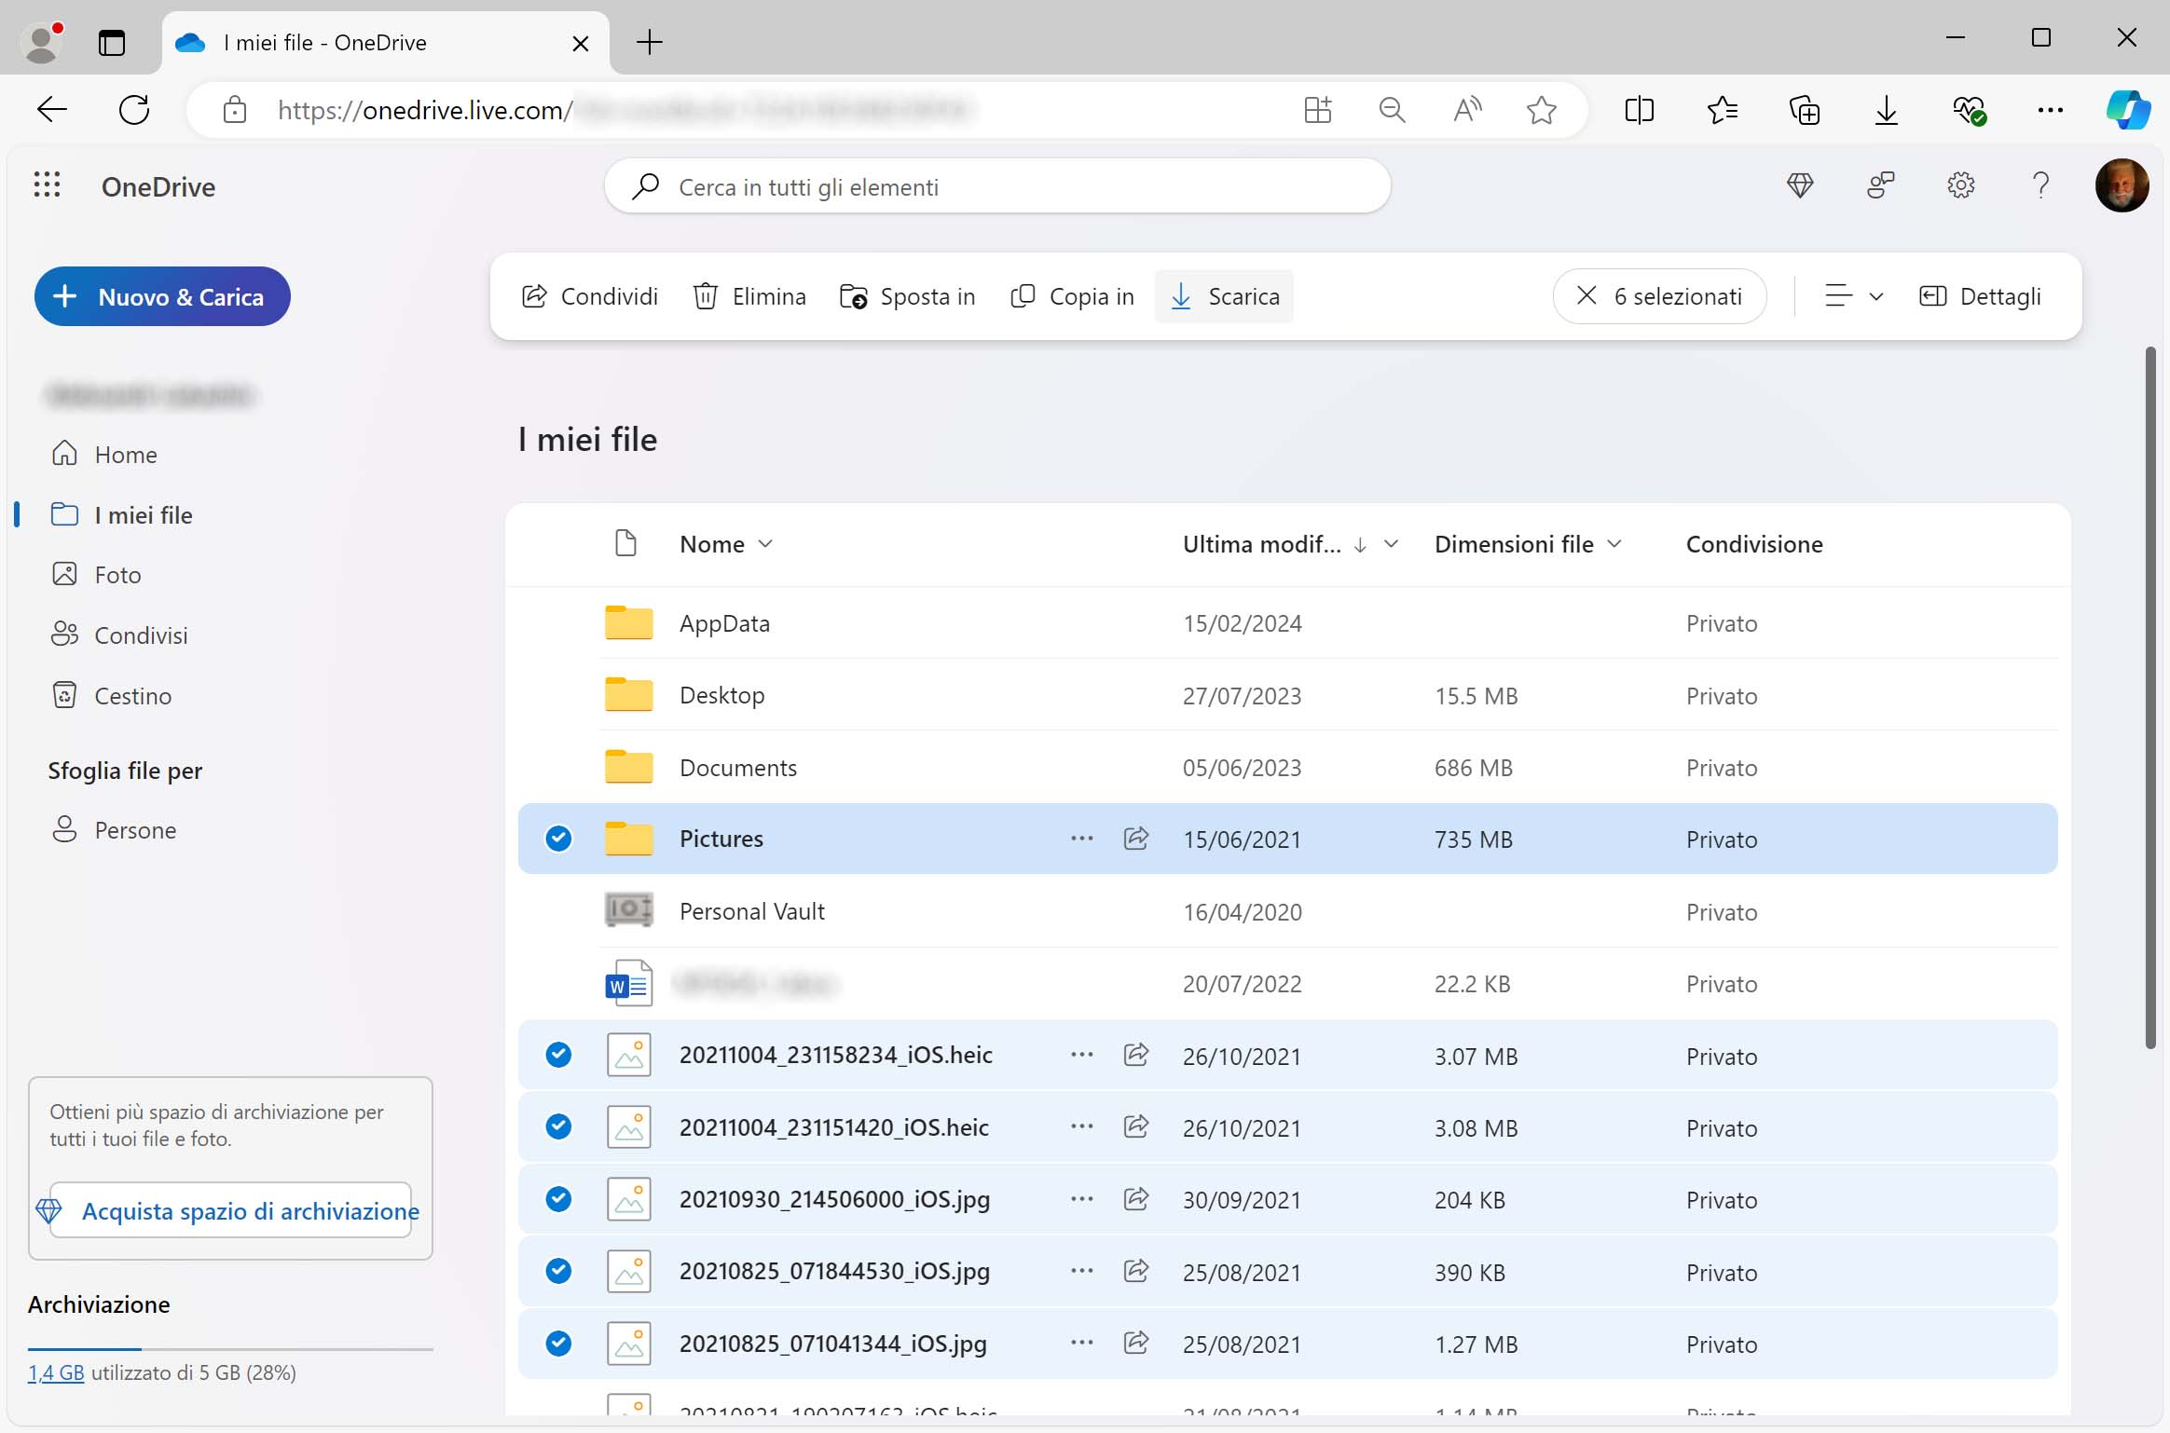The width and height of the screenshot is (2170, 1433).
Task: Click the storage usage progress bar
Action: 230,1348
